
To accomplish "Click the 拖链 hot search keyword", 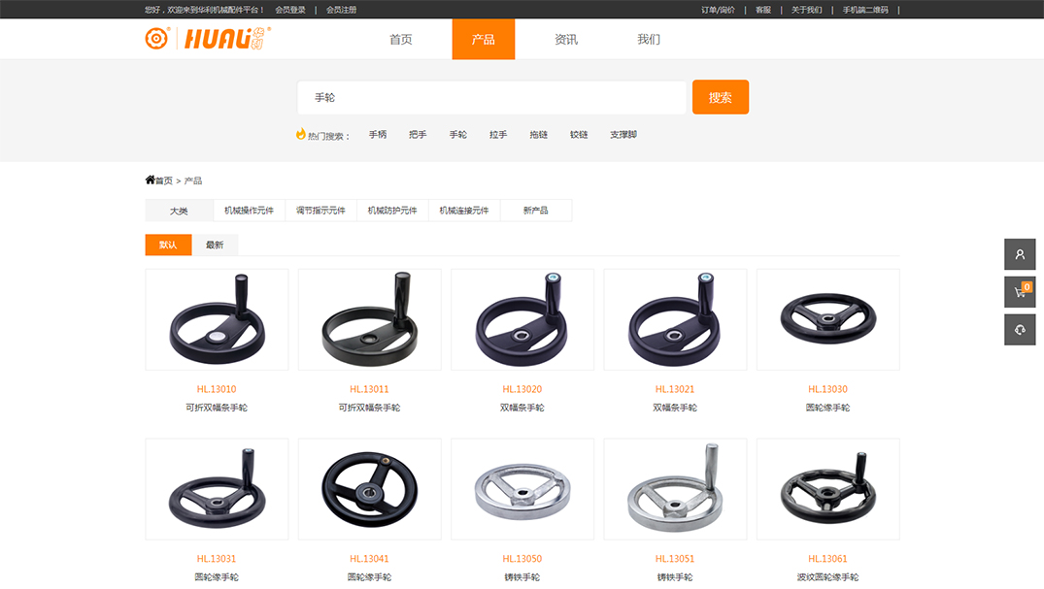I will click(538, 135).
